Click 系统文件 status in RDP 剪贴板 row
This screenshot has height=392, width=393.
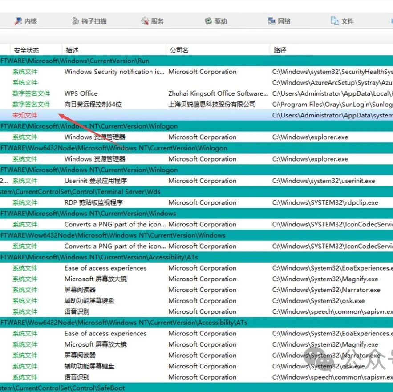[x=25, y=202]
